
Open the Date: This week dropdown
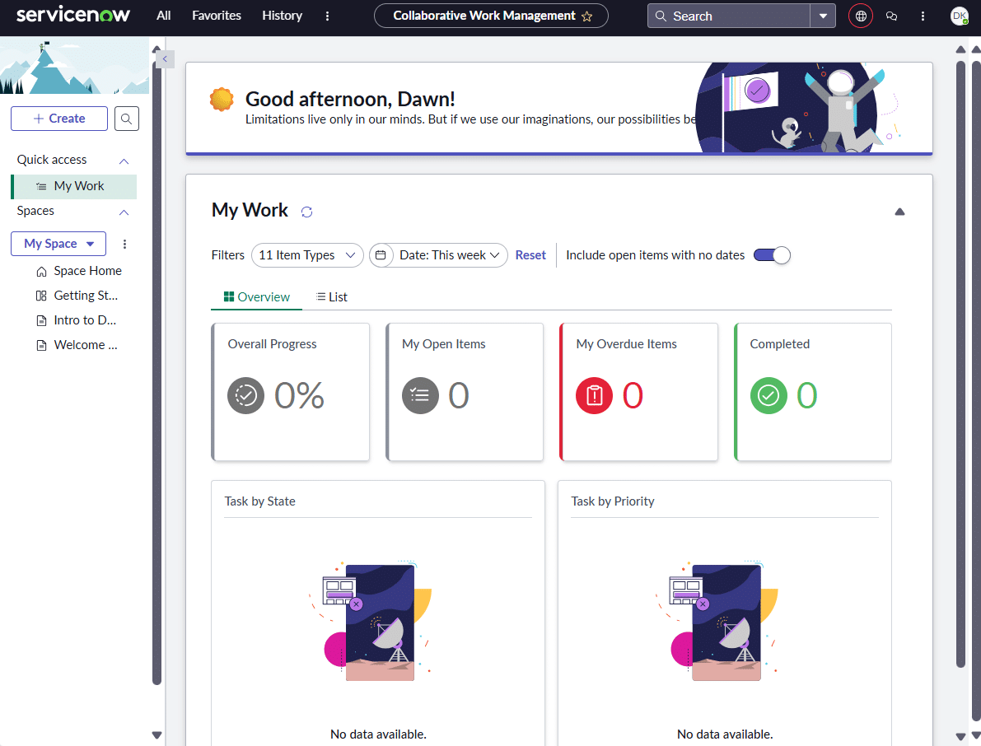[438, 255]
